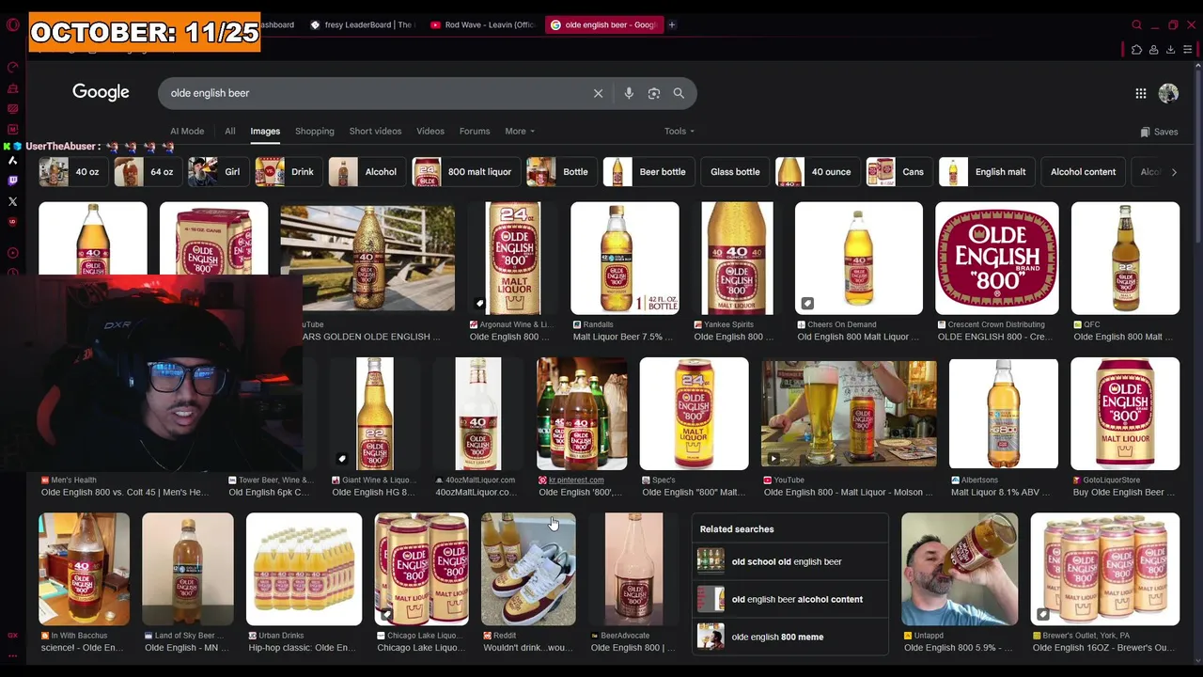Switch to Rod Wave - Leavin YouTube tab

(x=483, y=24)
